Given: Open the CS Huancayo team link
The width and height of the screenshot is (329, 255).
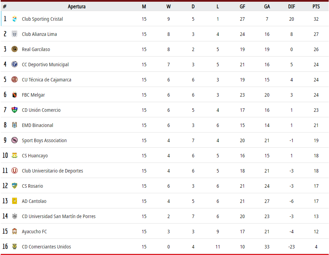Looking at the screenshot, I should click(35, 156).
